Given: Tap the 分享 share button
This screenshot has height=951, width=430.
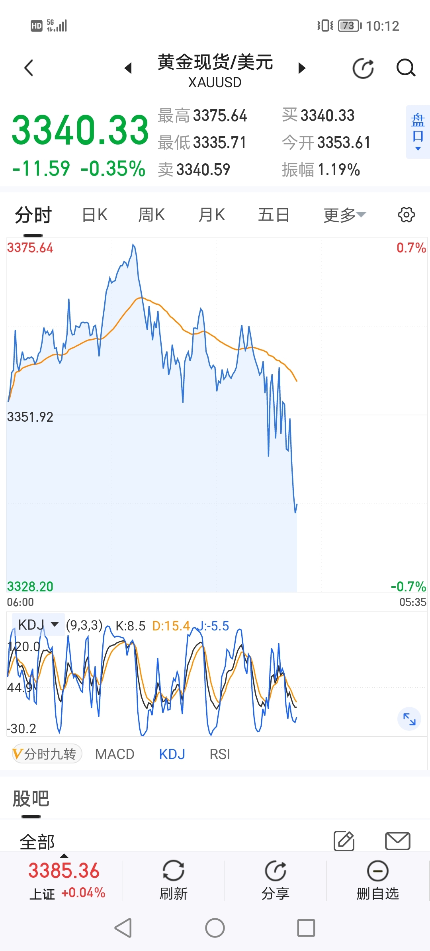Looking at the screenshot, I should coord(276,880).
